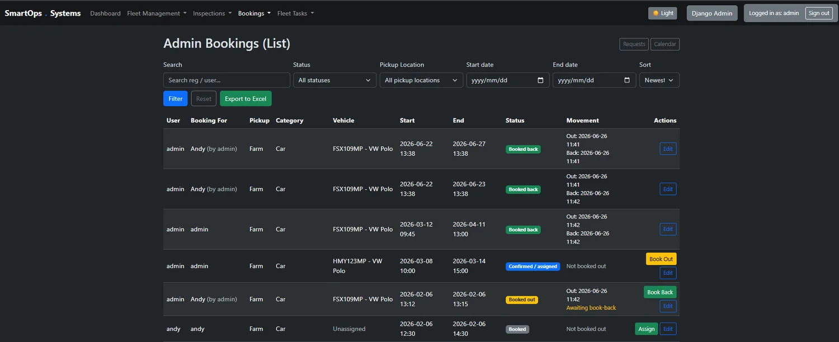Screen dimensions: 839x342
Task: Edit booking ending 2026-06-27
Action: [x=668, y=149]
